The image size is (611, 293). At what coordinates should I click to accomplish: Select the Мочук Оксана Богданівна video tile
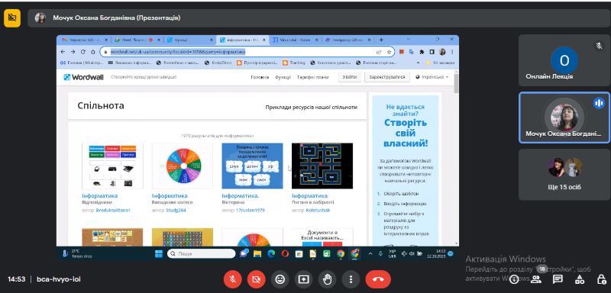564,118
